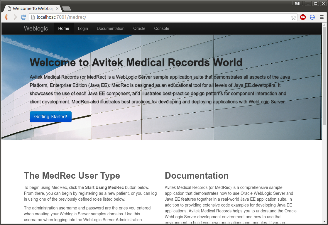Click the blue sync extension icon
The image size is (328, 225).
[312, 17]
